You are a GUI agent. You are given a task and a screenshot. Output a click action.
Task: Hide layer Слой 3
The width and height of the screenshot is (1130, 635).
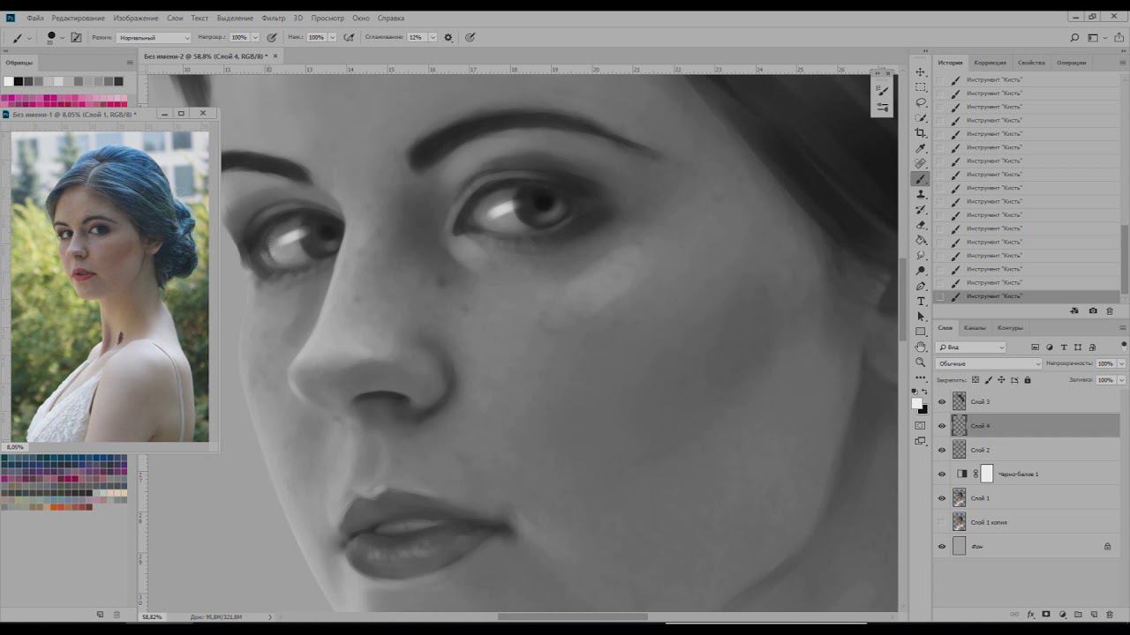click(x=942, y=402)
